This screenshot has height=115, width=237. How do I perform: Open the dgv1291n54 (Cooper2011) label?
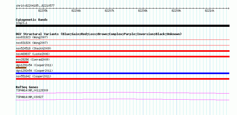click(x=34, y=65)
